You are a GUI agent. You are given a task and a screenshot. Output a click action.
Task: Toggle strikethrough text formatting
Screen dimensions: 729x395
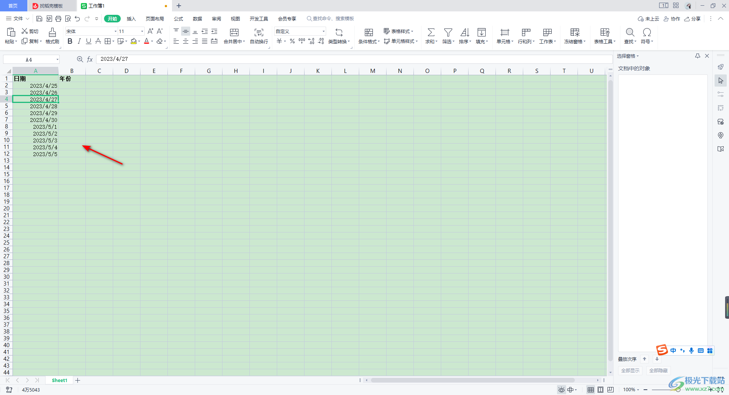click(98, 41)
